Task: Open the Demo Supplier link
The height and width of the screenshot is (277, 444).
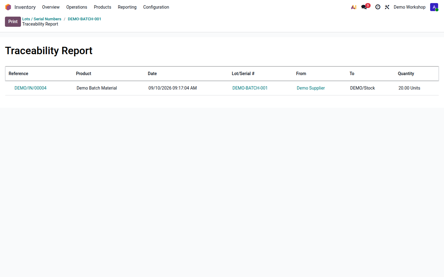Action: [x=311, y=88]
